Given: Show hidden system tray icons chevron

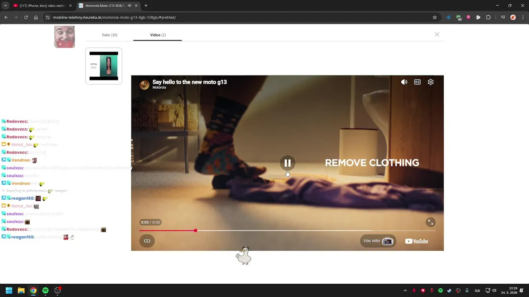Looking at the screenshot, I should pos(405,290).
